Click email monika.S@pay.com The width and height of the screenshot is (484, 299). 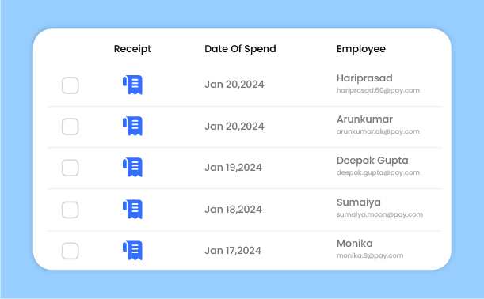tap(370, 255)
